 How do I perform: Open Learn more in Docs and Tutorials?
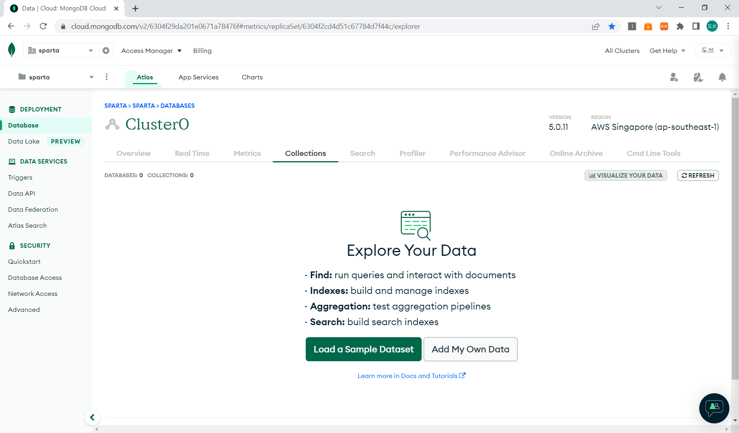tap(412, 376)
